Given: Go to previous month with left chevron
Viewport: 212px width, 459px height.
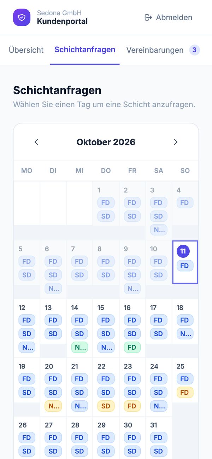Looking at the screenshot, I should 36,142.
